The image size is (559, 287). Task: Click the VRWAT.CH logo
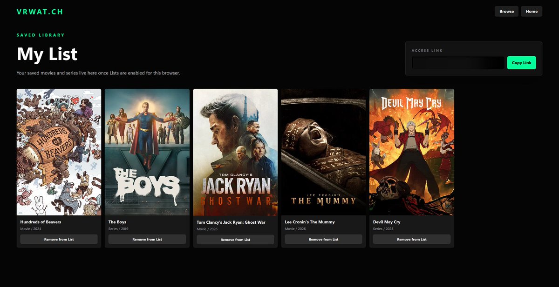click(x=40, y=12)
